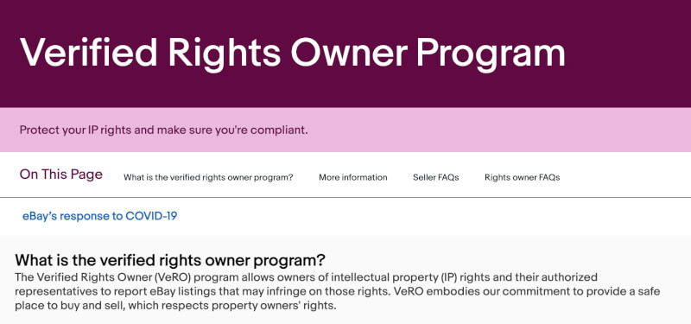Click the word 'Program' in the large title
The width and height of the screenshot is (691, 324).
[491, 54]
